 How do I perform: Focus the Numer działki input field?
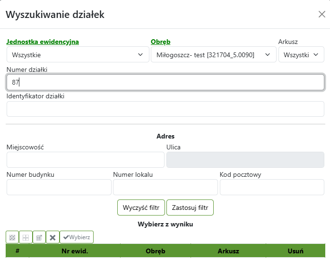coord(165,82)
